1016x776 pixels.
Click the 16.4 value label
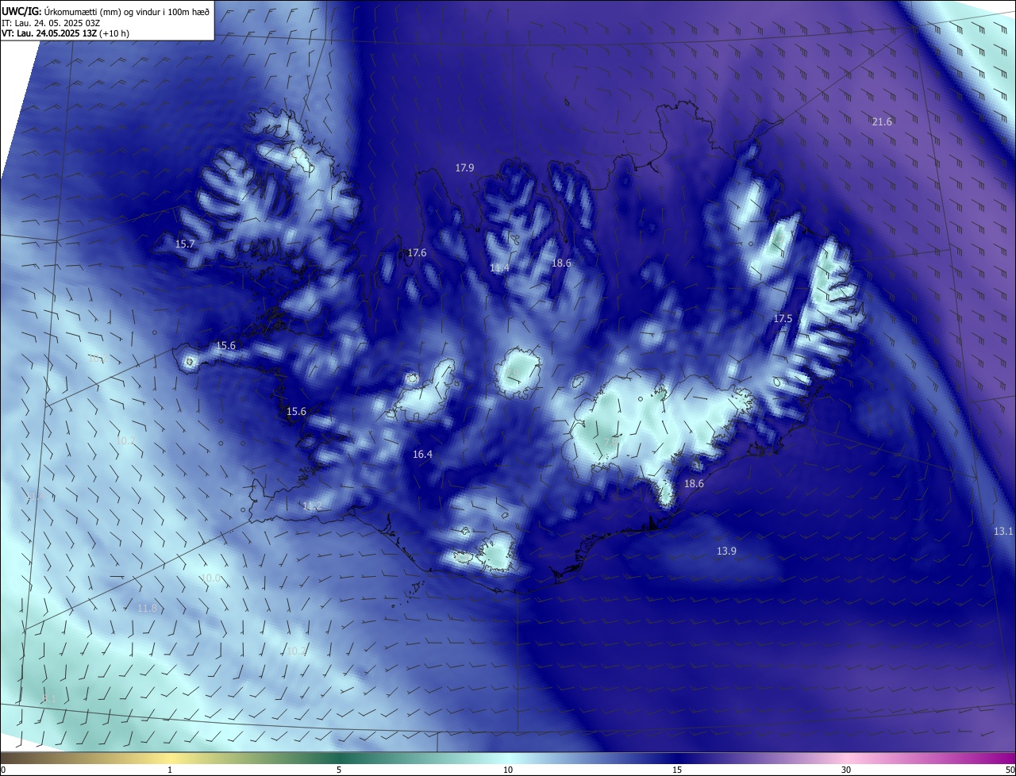422,454
